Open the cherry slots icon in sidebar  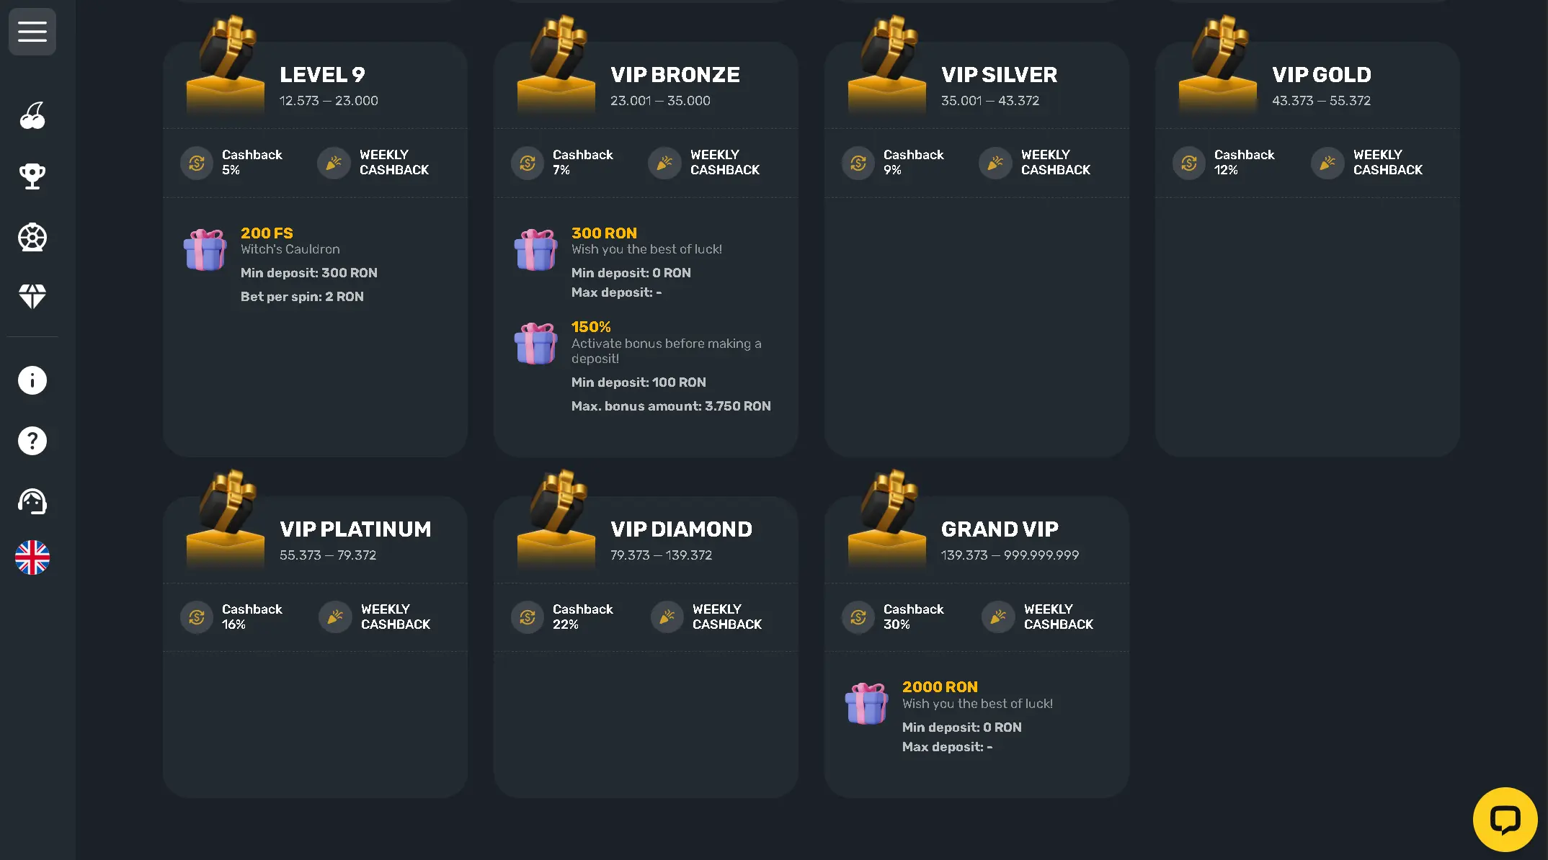click(x=32, y=115)
